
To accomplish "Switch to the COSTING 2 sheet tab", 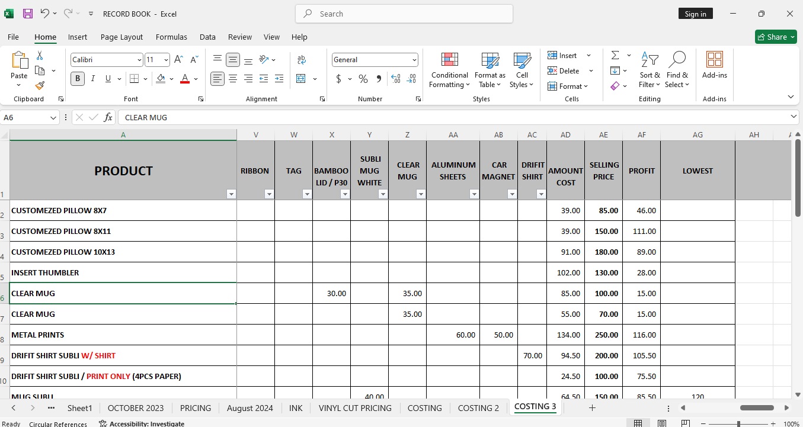I will pos(478,408).
